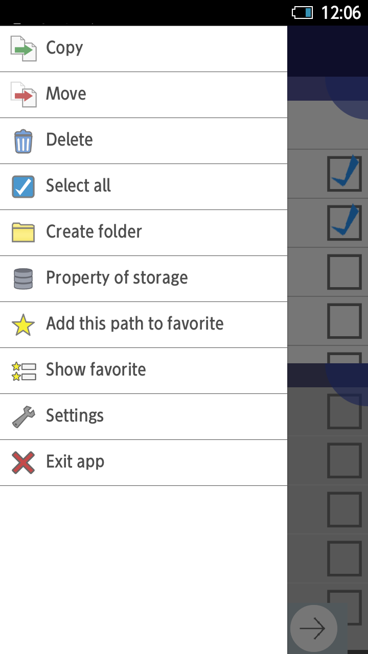Click the Show favorite list icon

24,371
